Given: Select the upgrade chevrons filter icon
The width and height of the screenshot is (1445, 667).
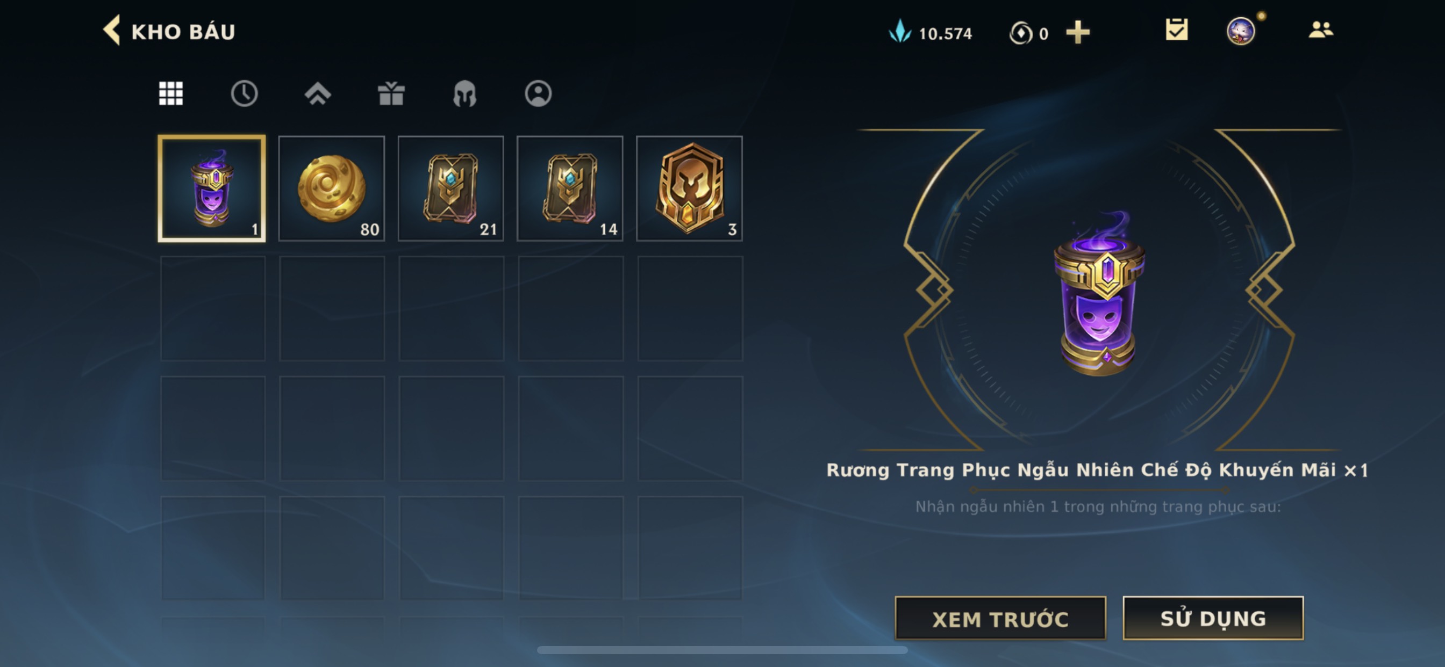Looking at the screenshot, I should point(318,93).
